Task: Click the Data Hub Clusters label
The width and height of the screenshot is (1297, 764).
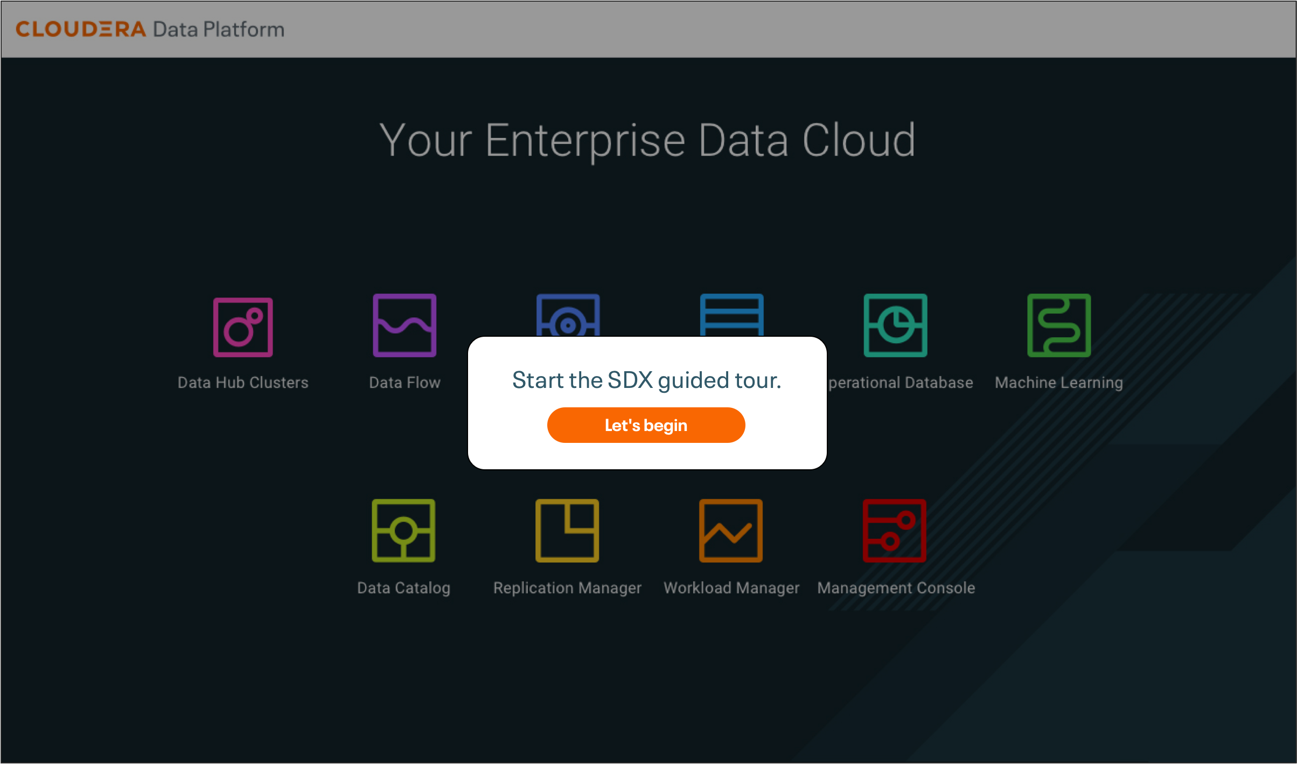Action: [243, 383]
